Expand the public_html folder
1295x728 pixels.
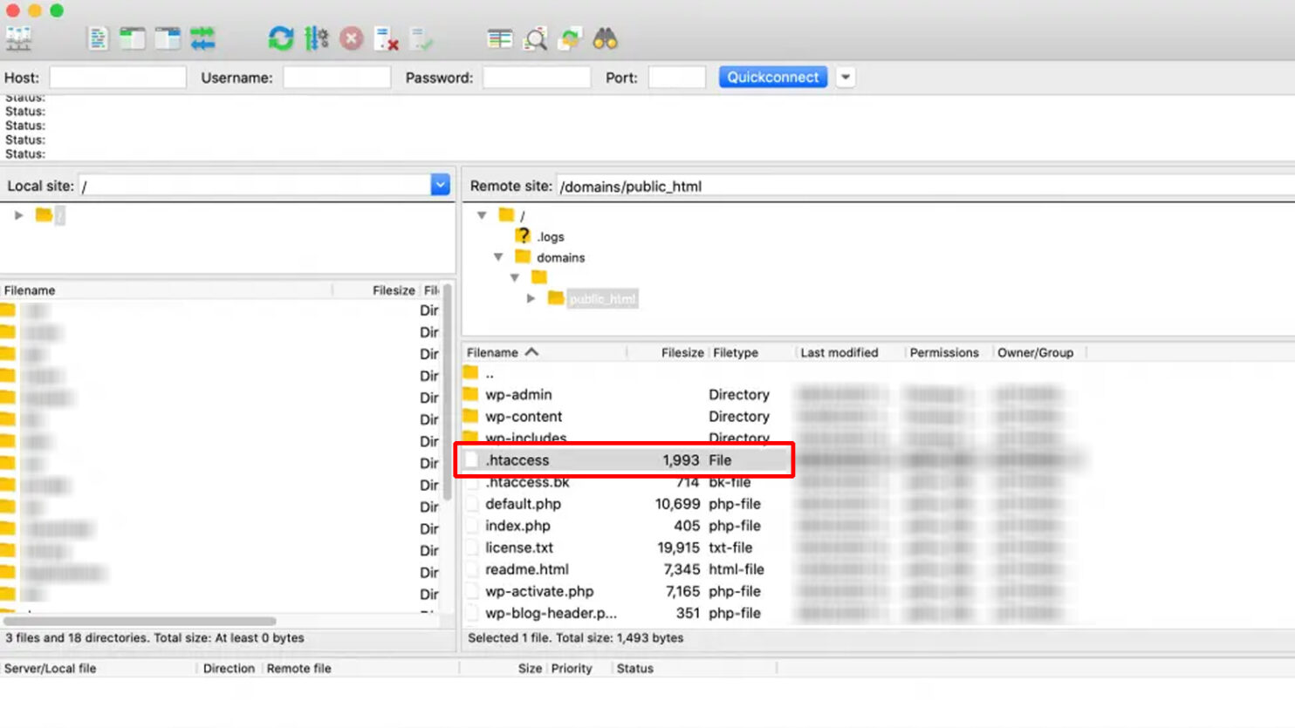(x=531, y=298)
